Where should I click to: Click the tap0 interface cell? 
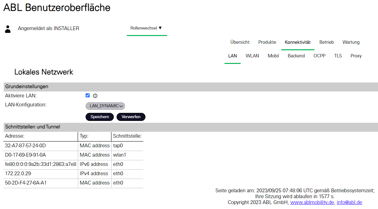click(x=127, y=145)
